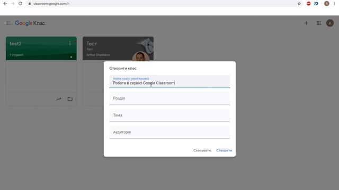Open the test2 class card title
This screenshot has width=339, height=190.
tap(15, 44)
